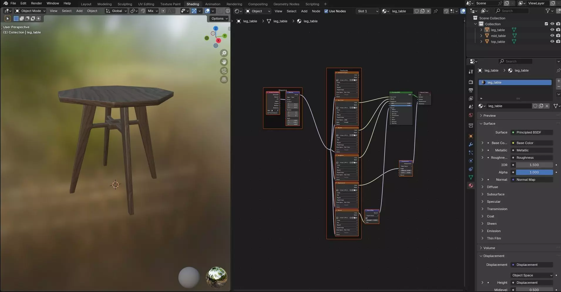The width and height of the screenshot is (561, 292).
Task: Open the Material properties tab icon
Action: click(471, 185)
